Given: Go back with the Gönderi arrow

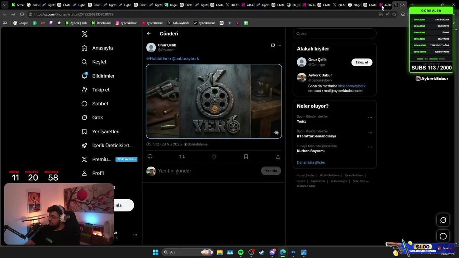Looking at the screenshot, I should pos(149,34).
